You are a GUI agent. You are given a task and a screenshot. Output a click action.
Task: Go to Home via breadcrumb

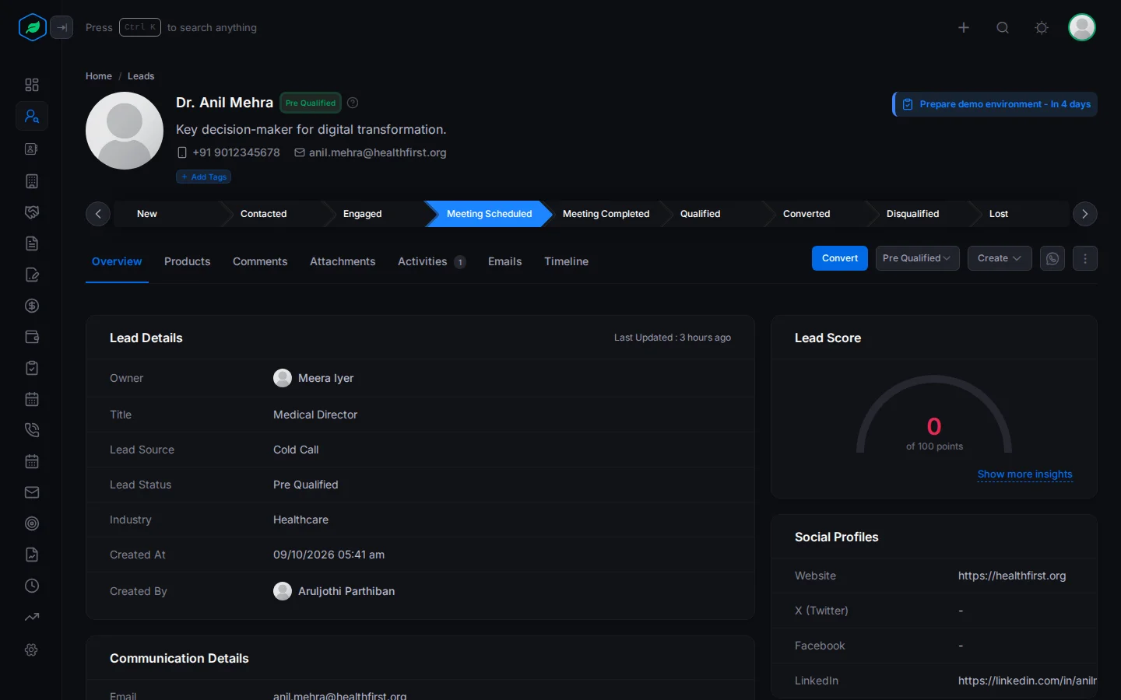pyautogui.click(x=99, y=76)
